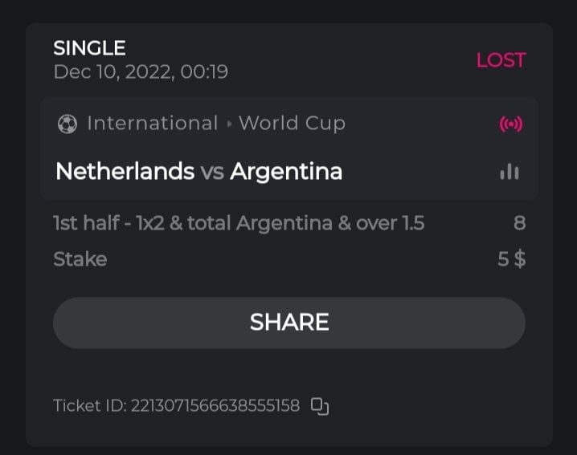Click the Stake label
The height and width of the screenshot is (455, 577).
pyautogui.click(x=80, y=259)
